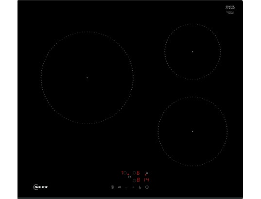Viewport: 261px width, 199px height.
Task: Select the zone circle beside '6'
Action: point(134,173)
